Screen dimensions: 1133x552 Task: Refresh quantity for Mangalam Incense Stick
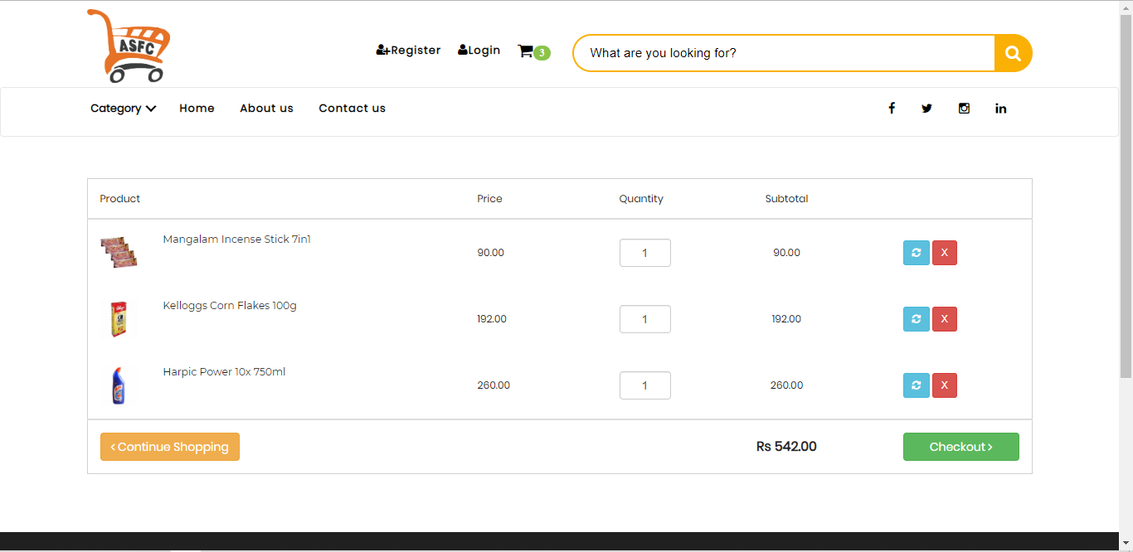pos(916,253)
